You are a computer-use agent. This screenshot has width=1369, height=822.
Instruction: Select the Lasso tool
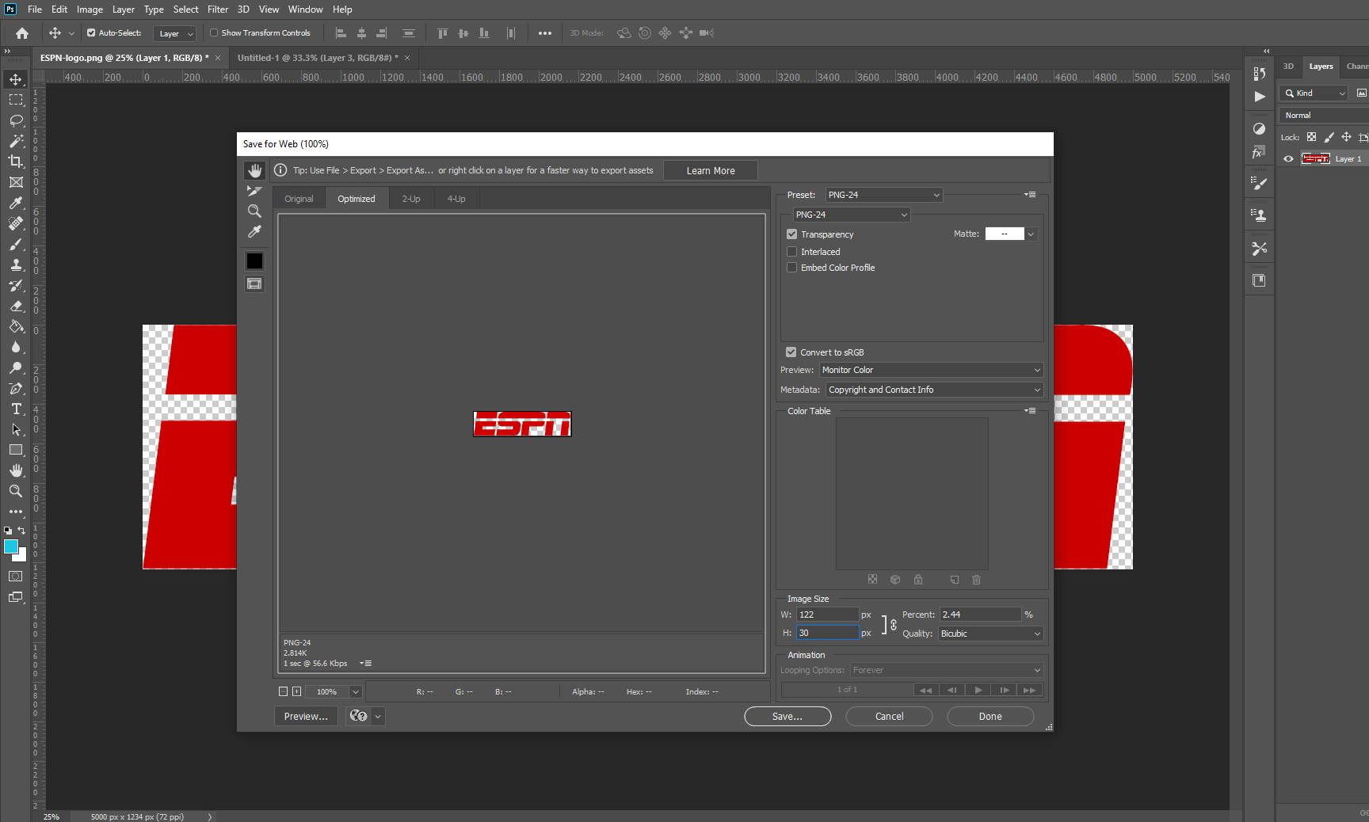click(16, 120)
